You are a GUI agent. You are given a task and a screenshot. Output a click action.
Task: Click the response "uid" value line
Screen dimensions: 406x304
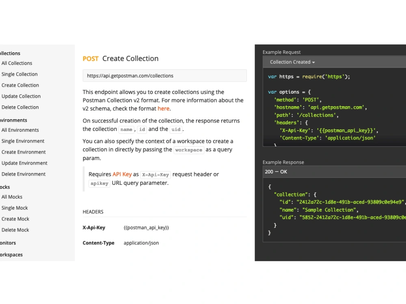click(343, 217)
